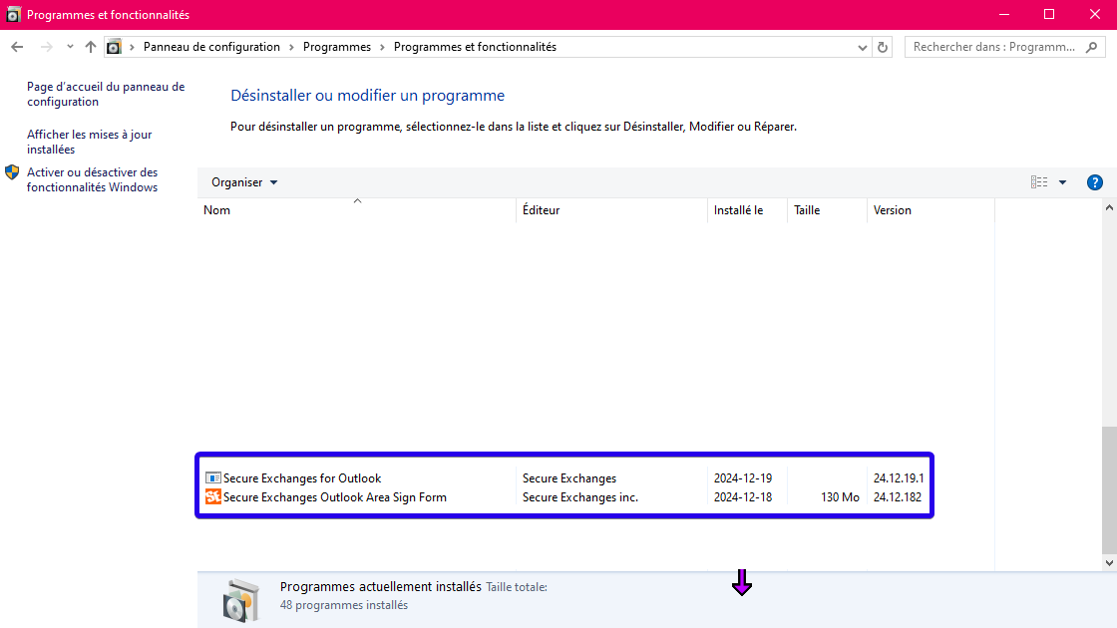
Task: Expand chevron after Panneau de configuration
Action: click(291, 47)
